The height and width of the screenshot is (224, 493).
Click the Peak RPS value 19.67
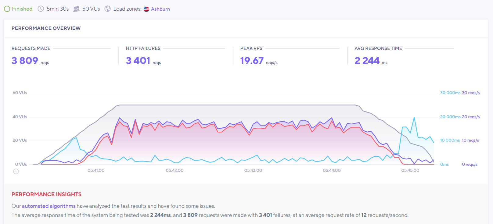[252, 61]
